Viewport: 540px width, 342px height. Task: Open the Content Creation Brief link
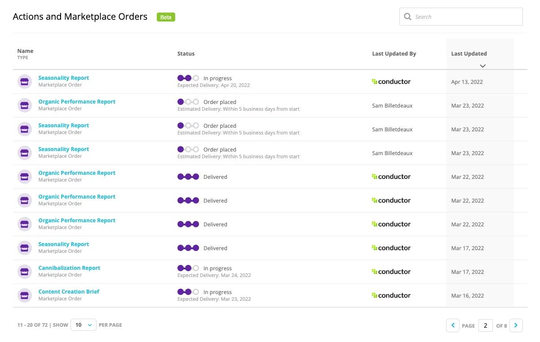click(69, 292)
